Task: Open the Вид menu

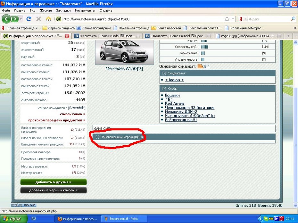Action: click(x=32, y=11)
